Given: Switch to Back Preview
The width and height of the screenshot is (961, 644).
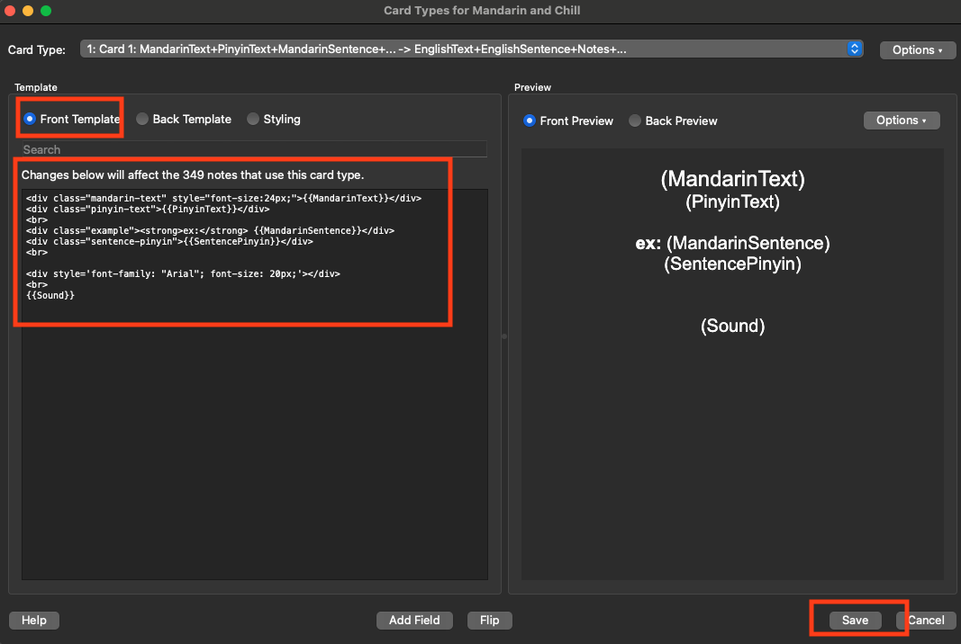Looking at the screenshot, I should coord(635,121).
